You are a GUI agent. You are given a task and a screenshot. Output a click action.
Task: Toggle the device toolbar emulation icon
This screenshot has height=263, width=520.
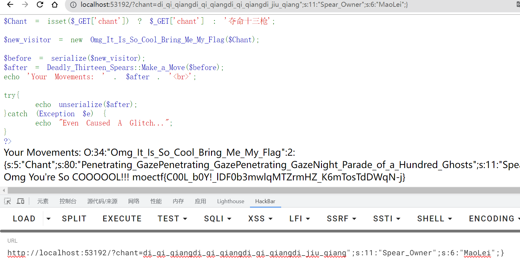[x=21, y=201]
